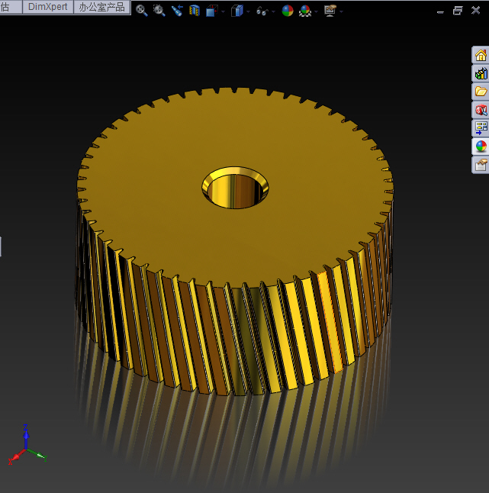Restore down the document window
Screen dimensions: 489x493
pos(458,11)
